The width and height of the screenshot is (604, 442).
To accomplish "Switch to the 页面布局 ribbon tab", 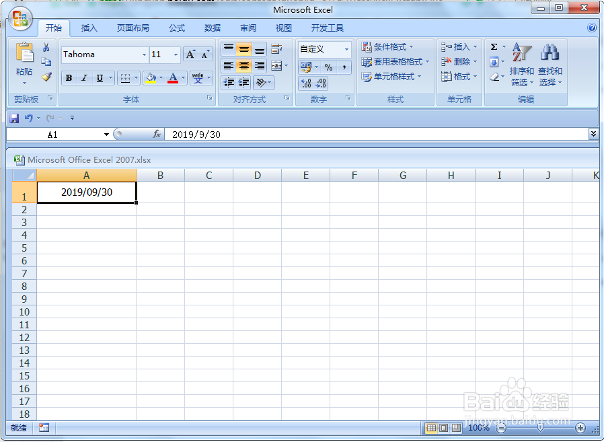I will pos(133,28).
